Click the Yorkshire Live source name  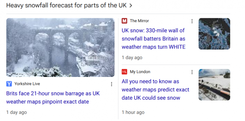pyautogui.click(x=27, y=84)
